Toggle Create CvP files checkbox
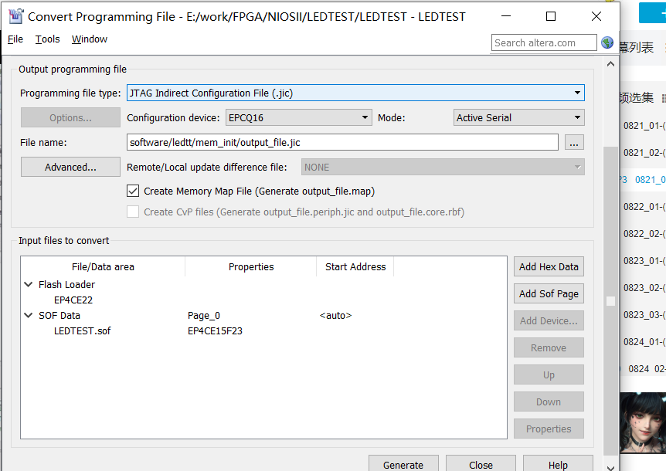 click(x=133, y=212)
